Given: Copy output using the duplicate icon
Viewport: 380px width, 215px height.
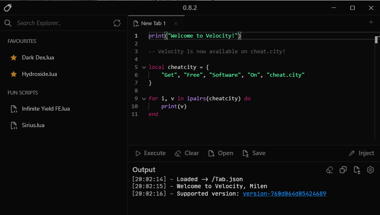Looking at the screenshot, I should [343, 170].
